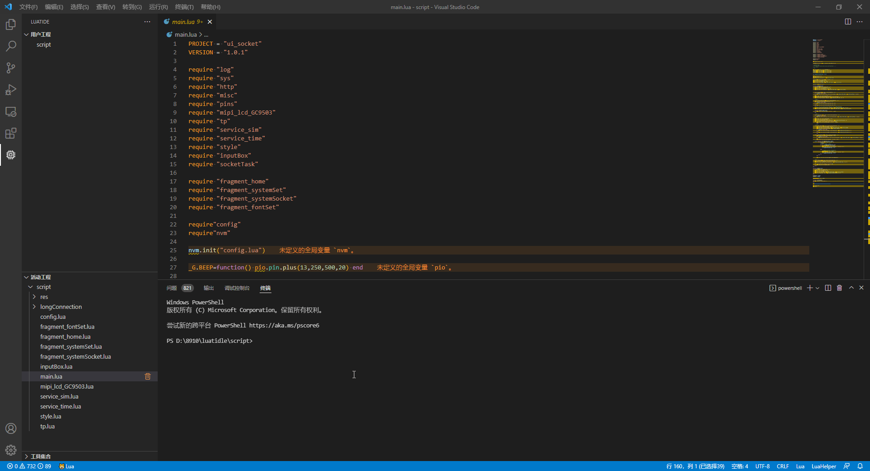Change line ending CRLF setting
870x471 pixels.
[x=783, y=466]
